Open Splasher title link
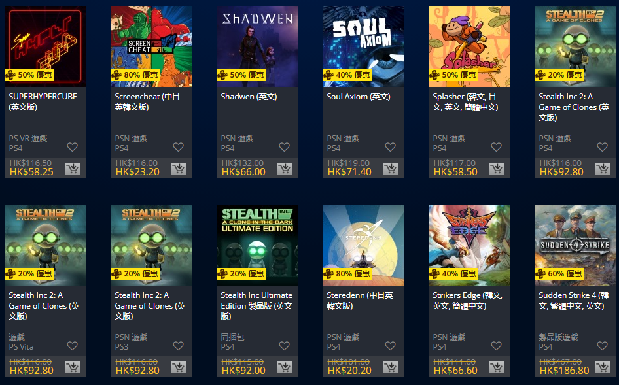The image size is (619, 385). point(465,102)
